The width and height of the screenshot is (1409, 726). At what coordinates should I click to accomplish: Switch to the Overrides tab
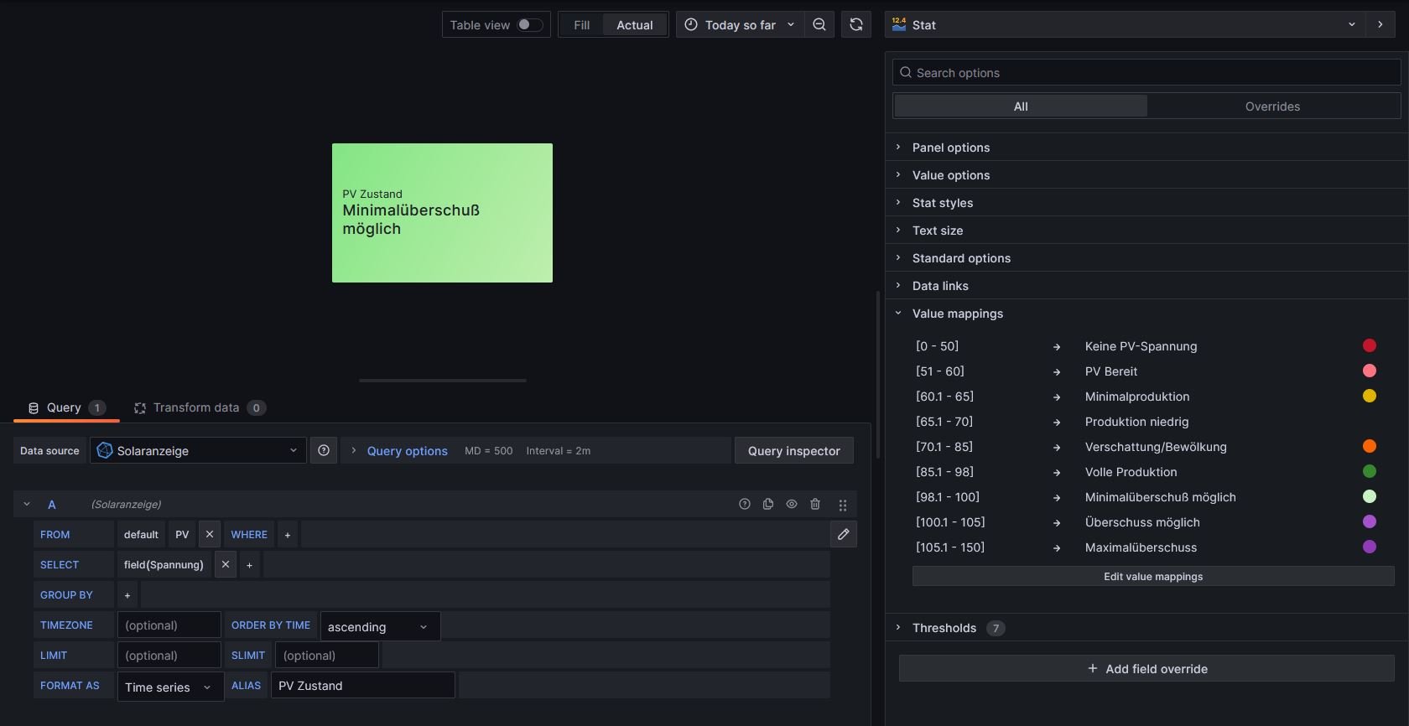(1272, 106)
